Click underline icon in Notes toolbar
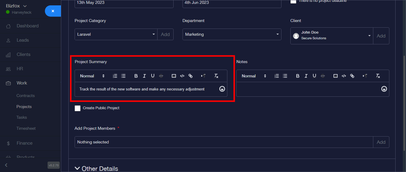Image resolution: width=406 pixels, height=172 pixels. tap(314, 76)
